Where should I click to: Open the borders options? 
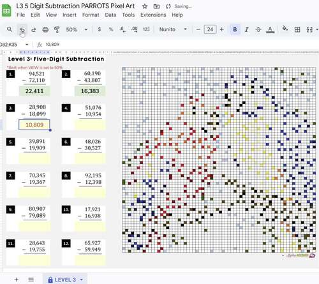pos(297,29)
